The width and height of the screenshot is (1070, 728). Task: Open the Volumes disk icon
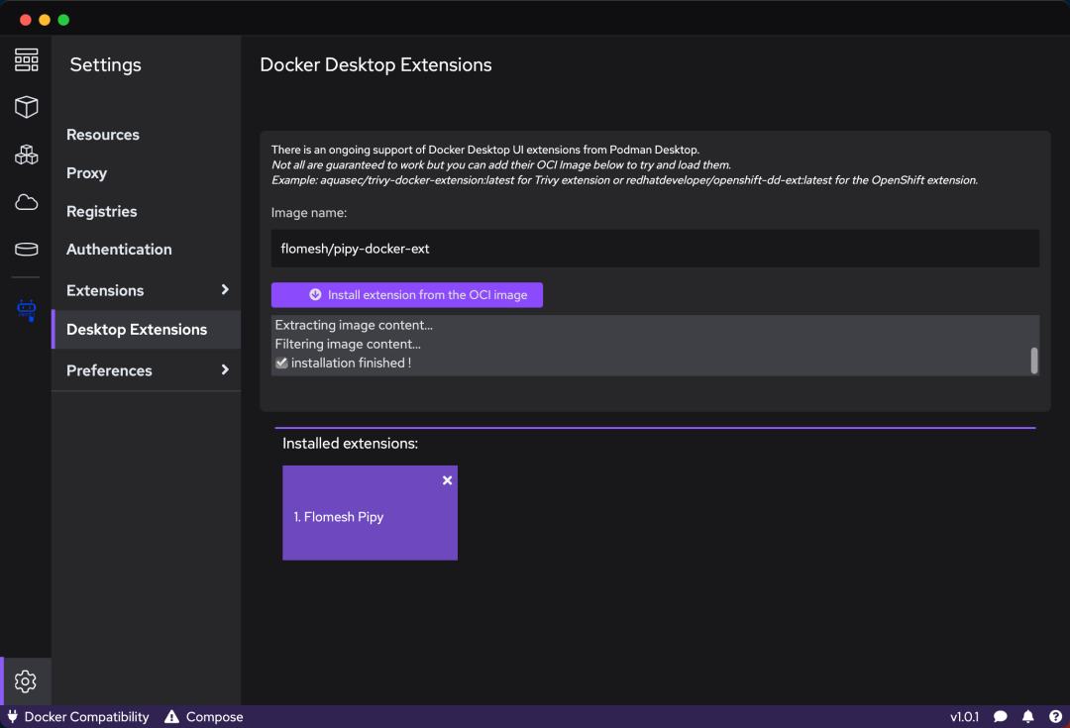26,249
